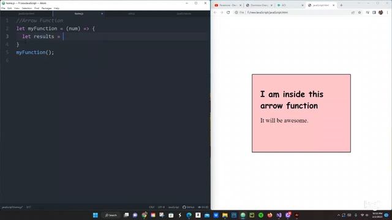Open Visual Studio from the taskbar

(279, 215)
